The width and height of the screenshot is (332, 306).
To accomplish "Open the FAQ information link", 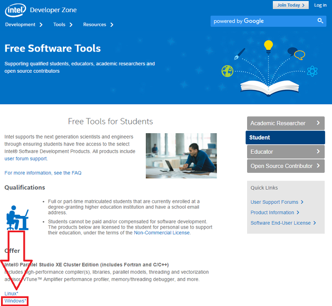I will click(43, 173).
